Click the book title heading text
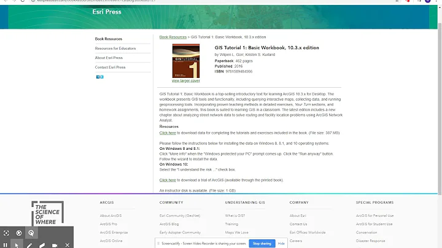 click(266, 48)
